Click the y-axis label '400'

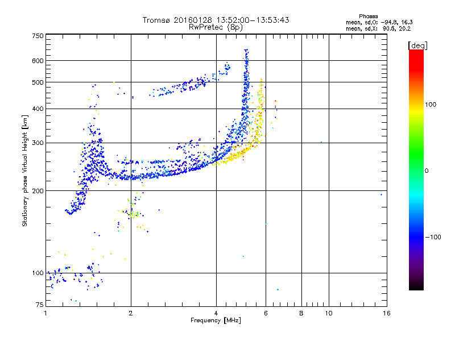click(x=38, y=109)
